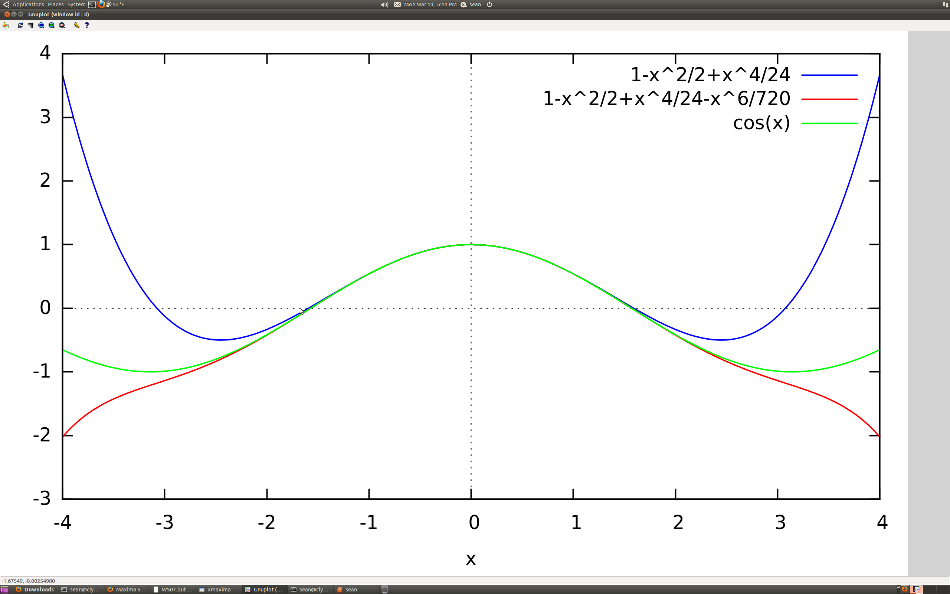This screenshot has height=594, width=950.
Task: Launch terminal from top panel
Action: click(x=92, y=4)
